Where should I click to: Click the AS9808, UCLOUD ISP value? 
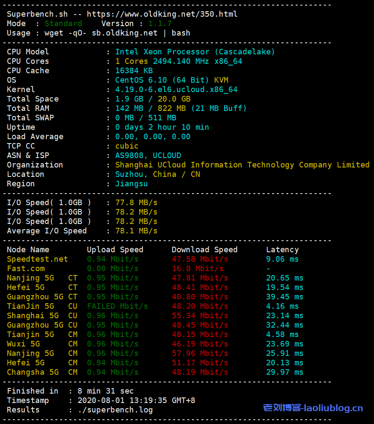click(x=148, y=155)
